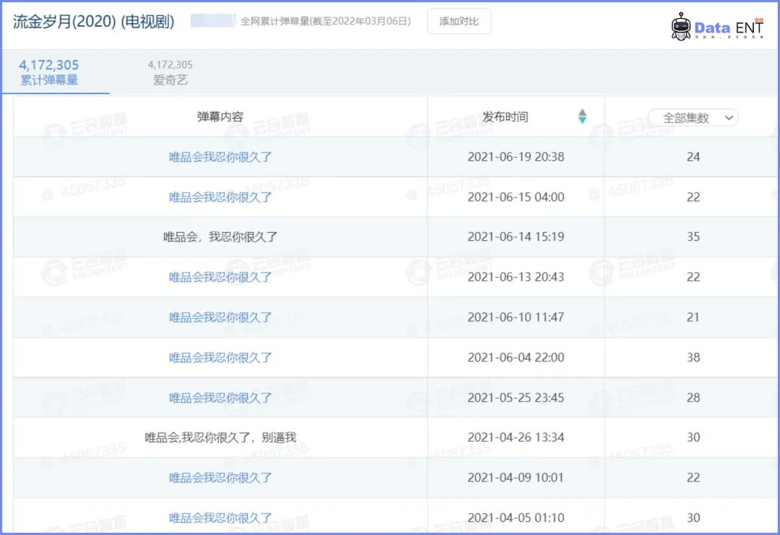Sort comments by publish time

pyautogui.click(x=506, y=115)
